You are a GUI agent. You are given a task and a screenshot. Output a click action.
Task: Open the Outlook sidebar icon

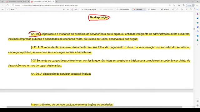point(197,36)
